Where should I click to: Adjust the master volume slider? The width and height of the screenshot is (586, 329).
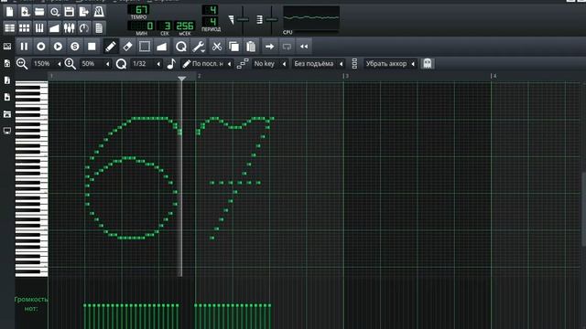click(243, 19)
